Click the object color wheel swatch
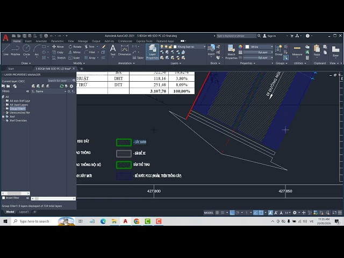 coord(240,47)
